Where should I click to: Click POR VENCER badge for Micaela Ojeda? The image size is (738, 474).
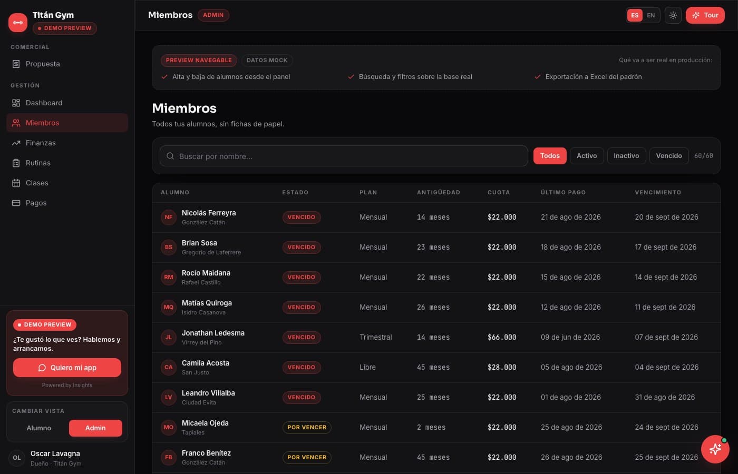307,427
